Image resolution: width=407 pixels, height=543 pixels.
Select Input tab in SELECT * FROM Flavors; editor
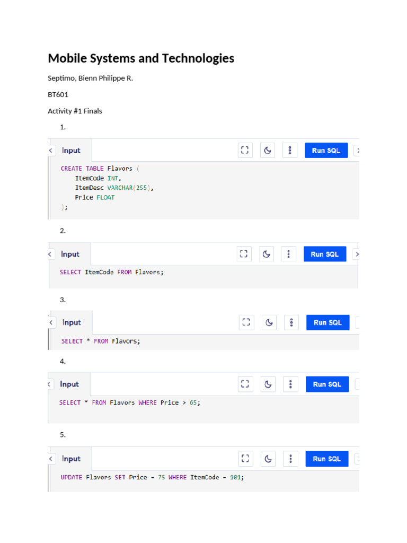point(72,322)
